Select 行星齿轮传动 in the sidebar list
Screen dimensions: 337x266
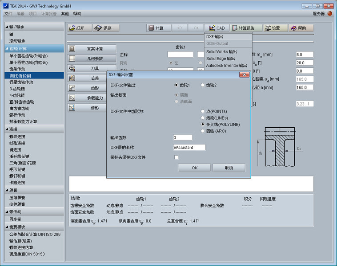21,82
